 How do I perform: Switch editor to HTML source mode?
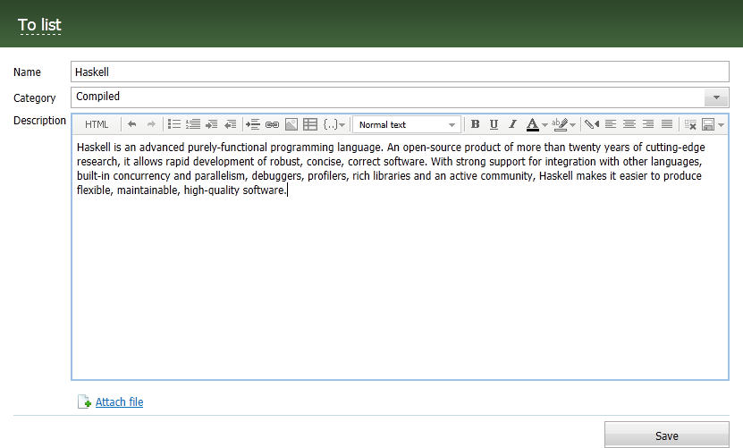(x=97, y=124)
